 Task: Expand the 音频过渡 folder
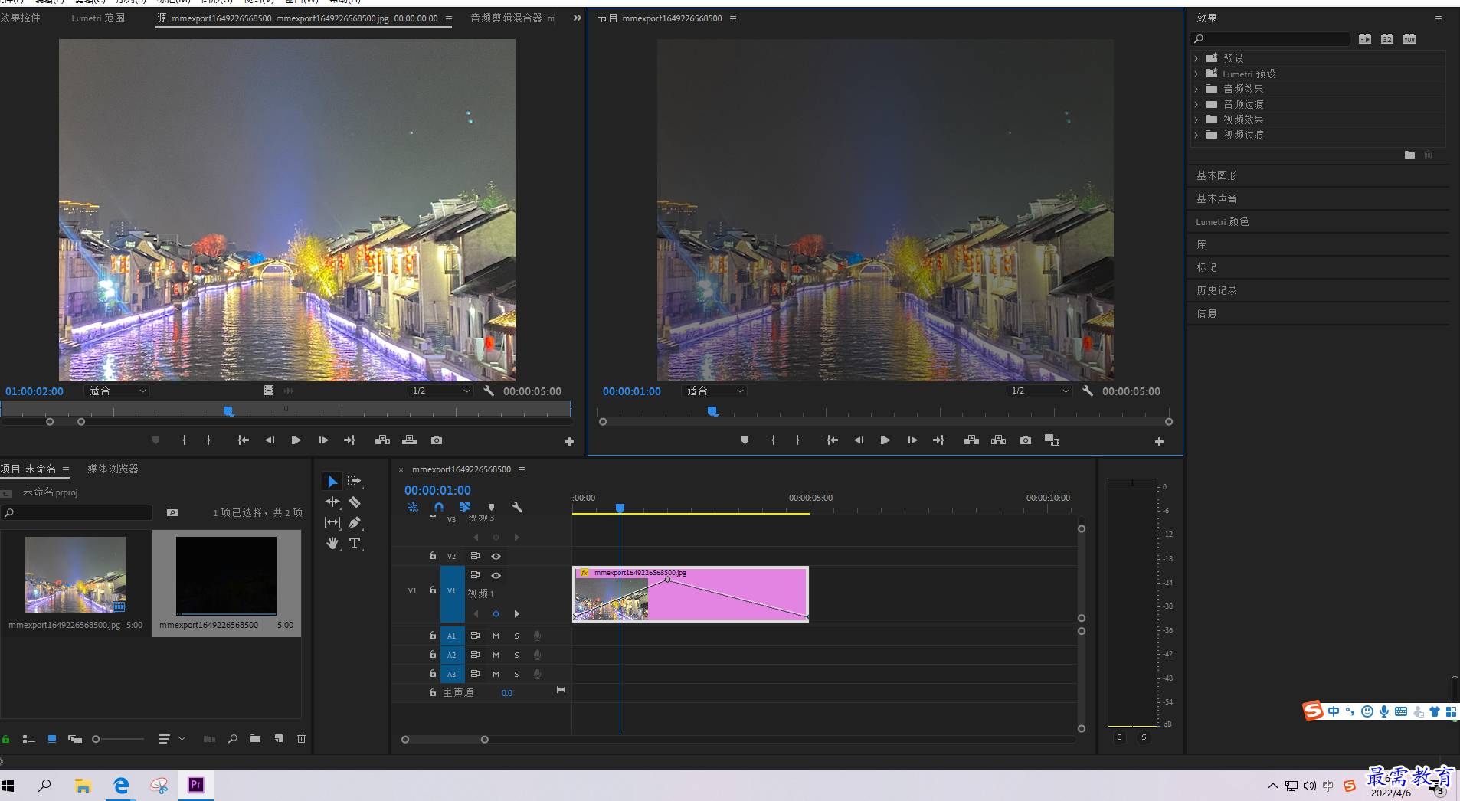coord(1196,104)
